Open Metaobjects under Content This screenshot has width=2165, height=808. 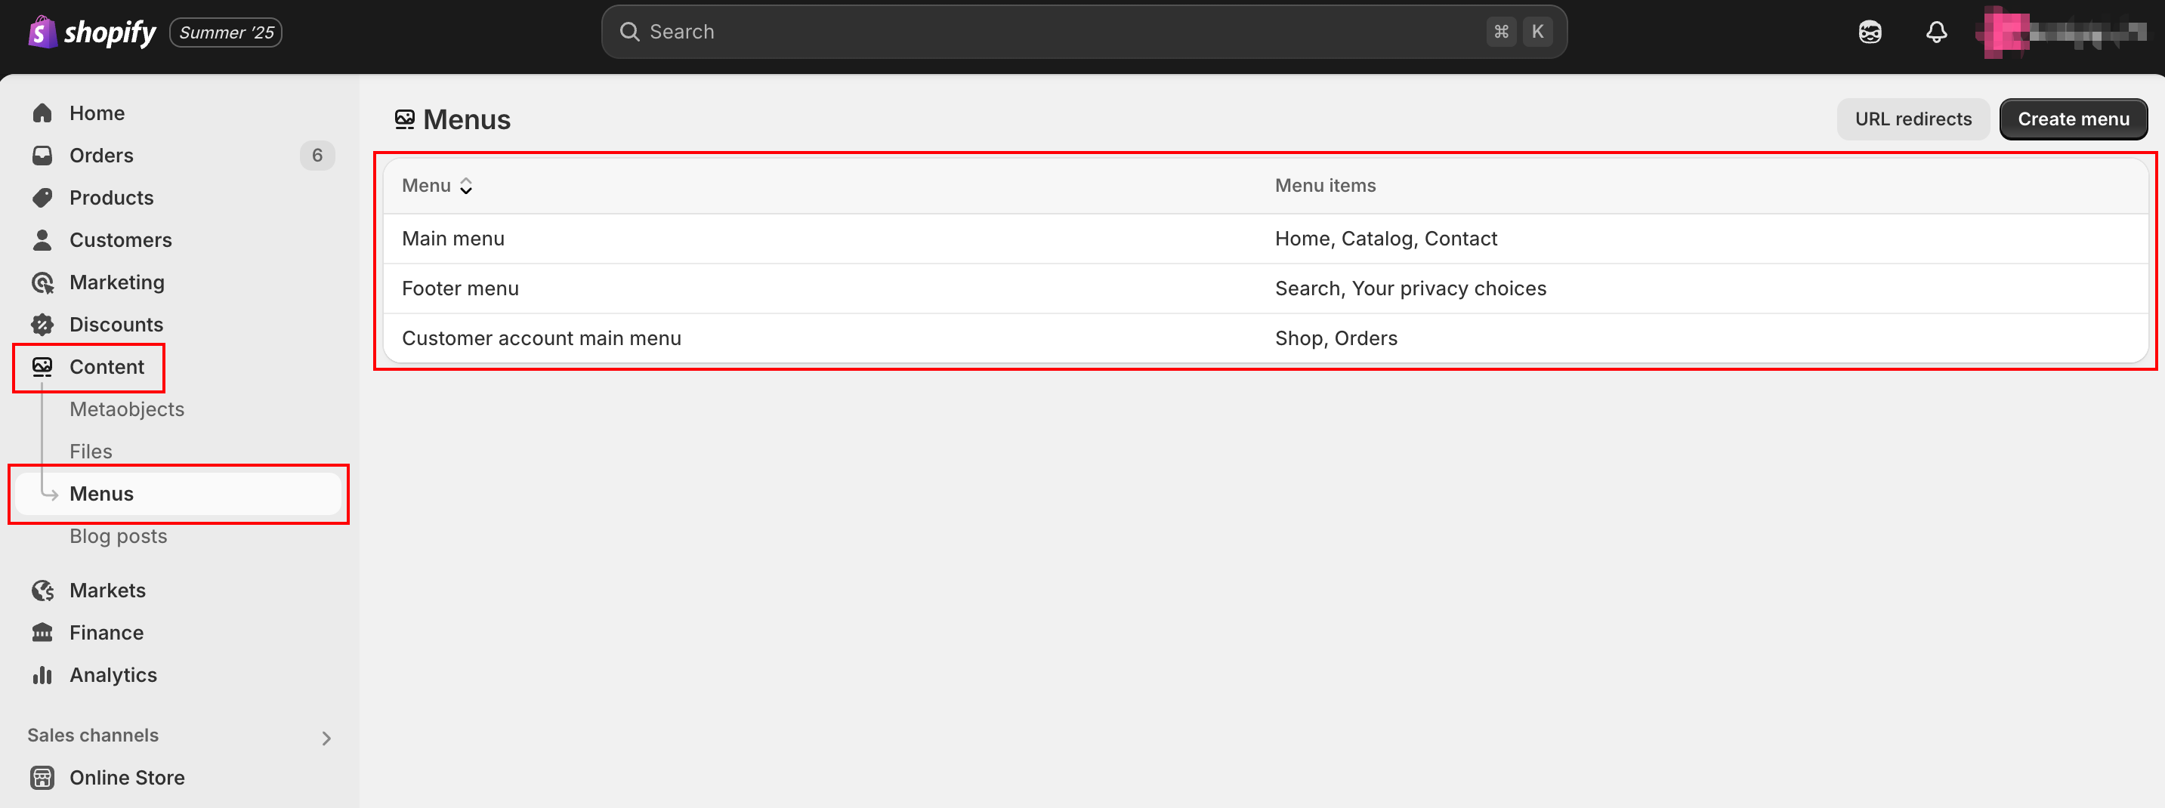tap(127, 409)
